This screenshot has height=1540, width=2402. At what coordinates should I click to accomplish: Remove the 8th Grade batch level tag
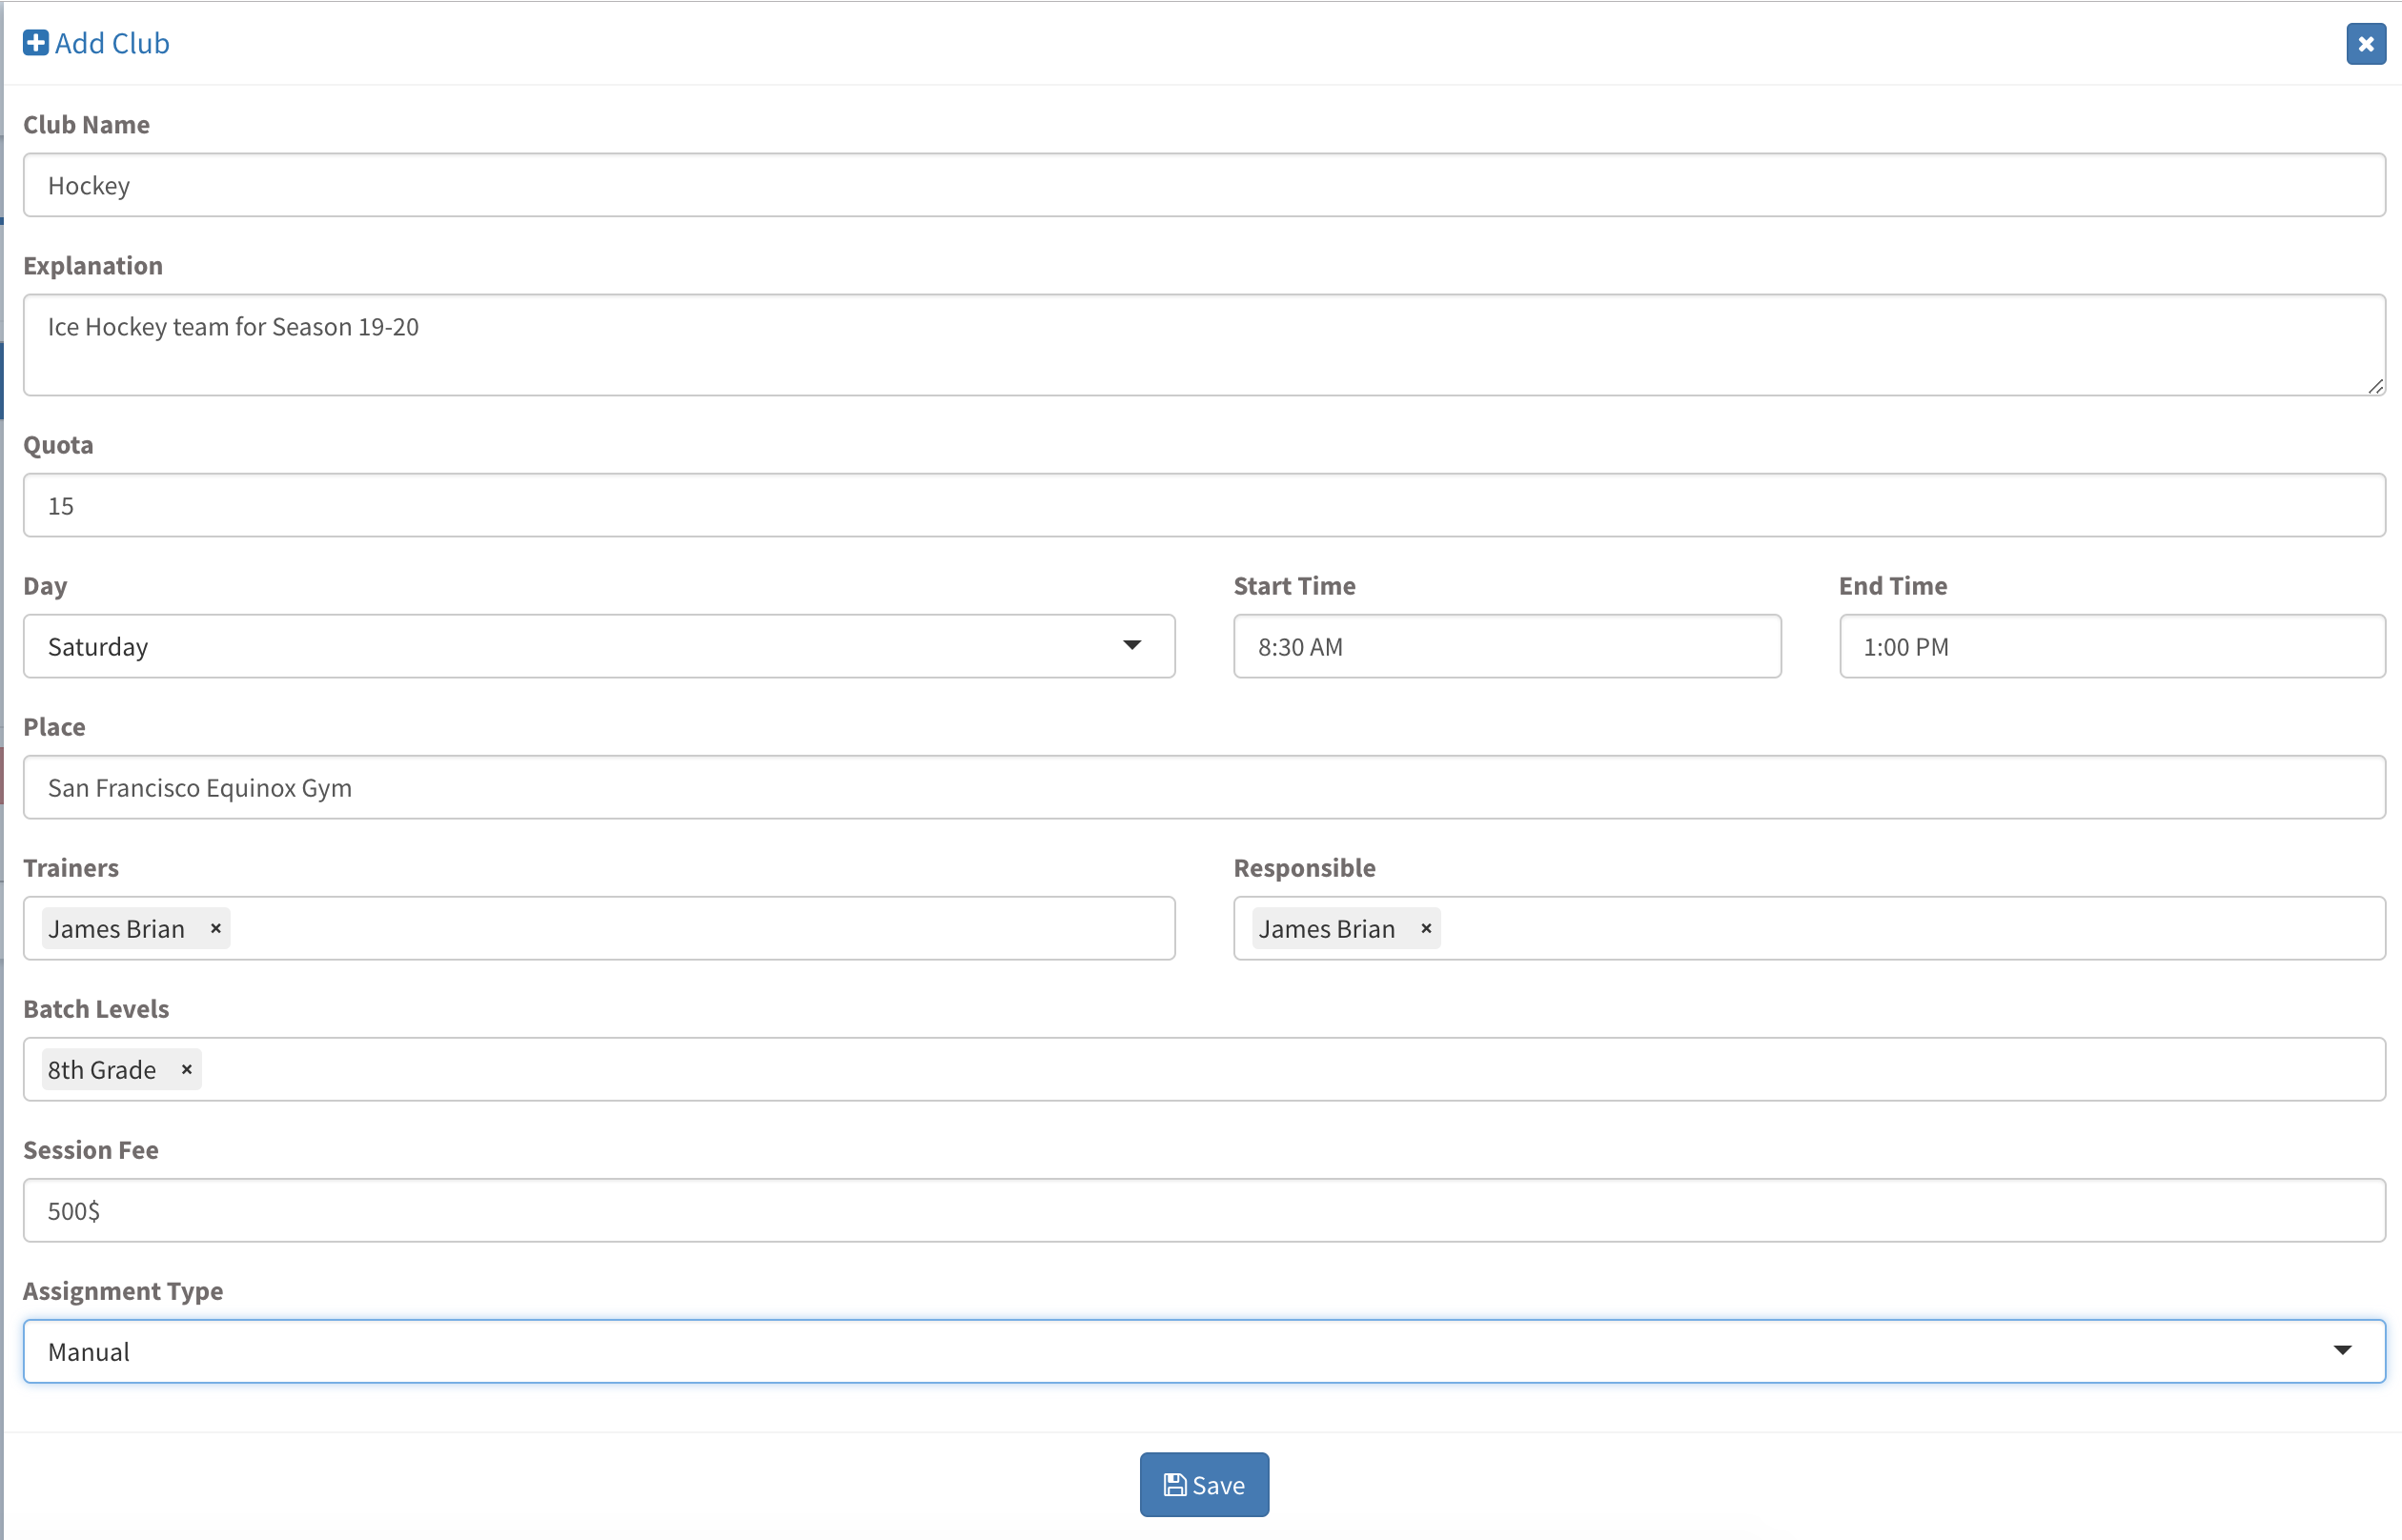click(x=186, y=1069)
